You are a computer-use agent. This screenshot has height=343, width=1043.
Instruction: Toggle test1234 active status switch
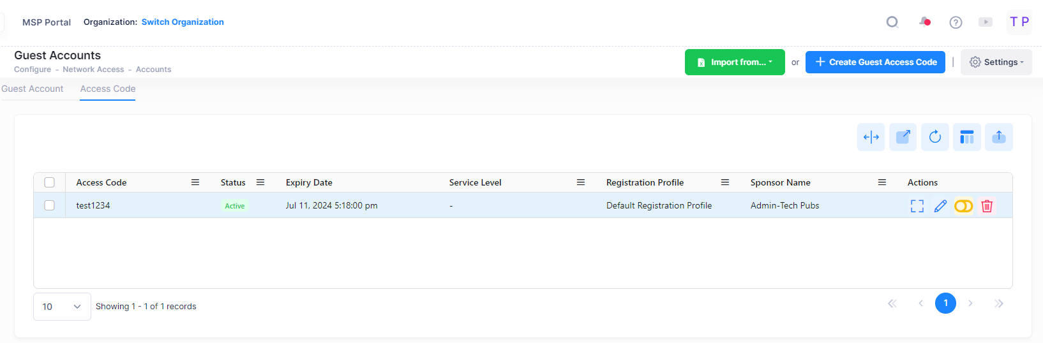(963, 206)
